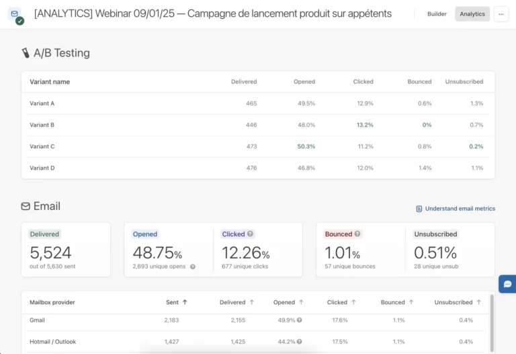Click the help icon beside Gmail 49.9% opened

pyautogui.click(x=300, y=320)
